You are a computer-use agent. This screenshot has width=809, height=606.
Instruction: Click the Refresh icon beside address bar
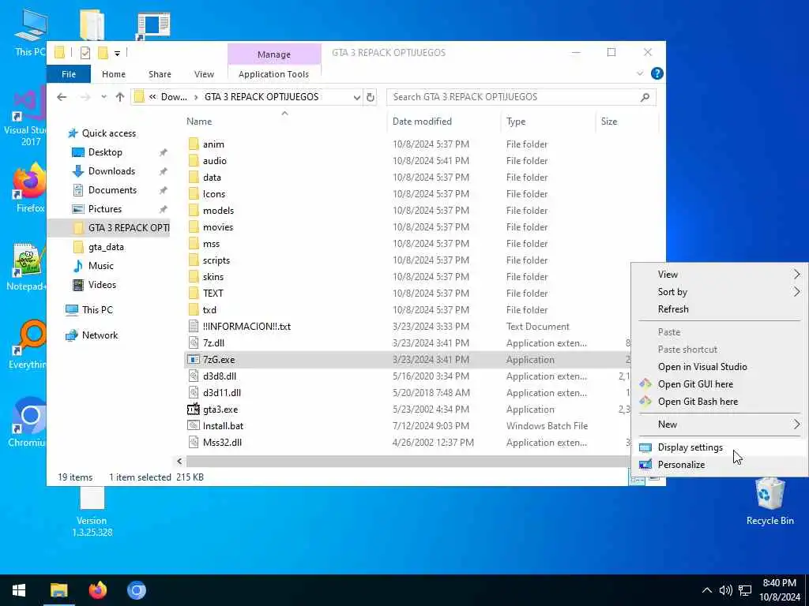[x=370, y=97]
